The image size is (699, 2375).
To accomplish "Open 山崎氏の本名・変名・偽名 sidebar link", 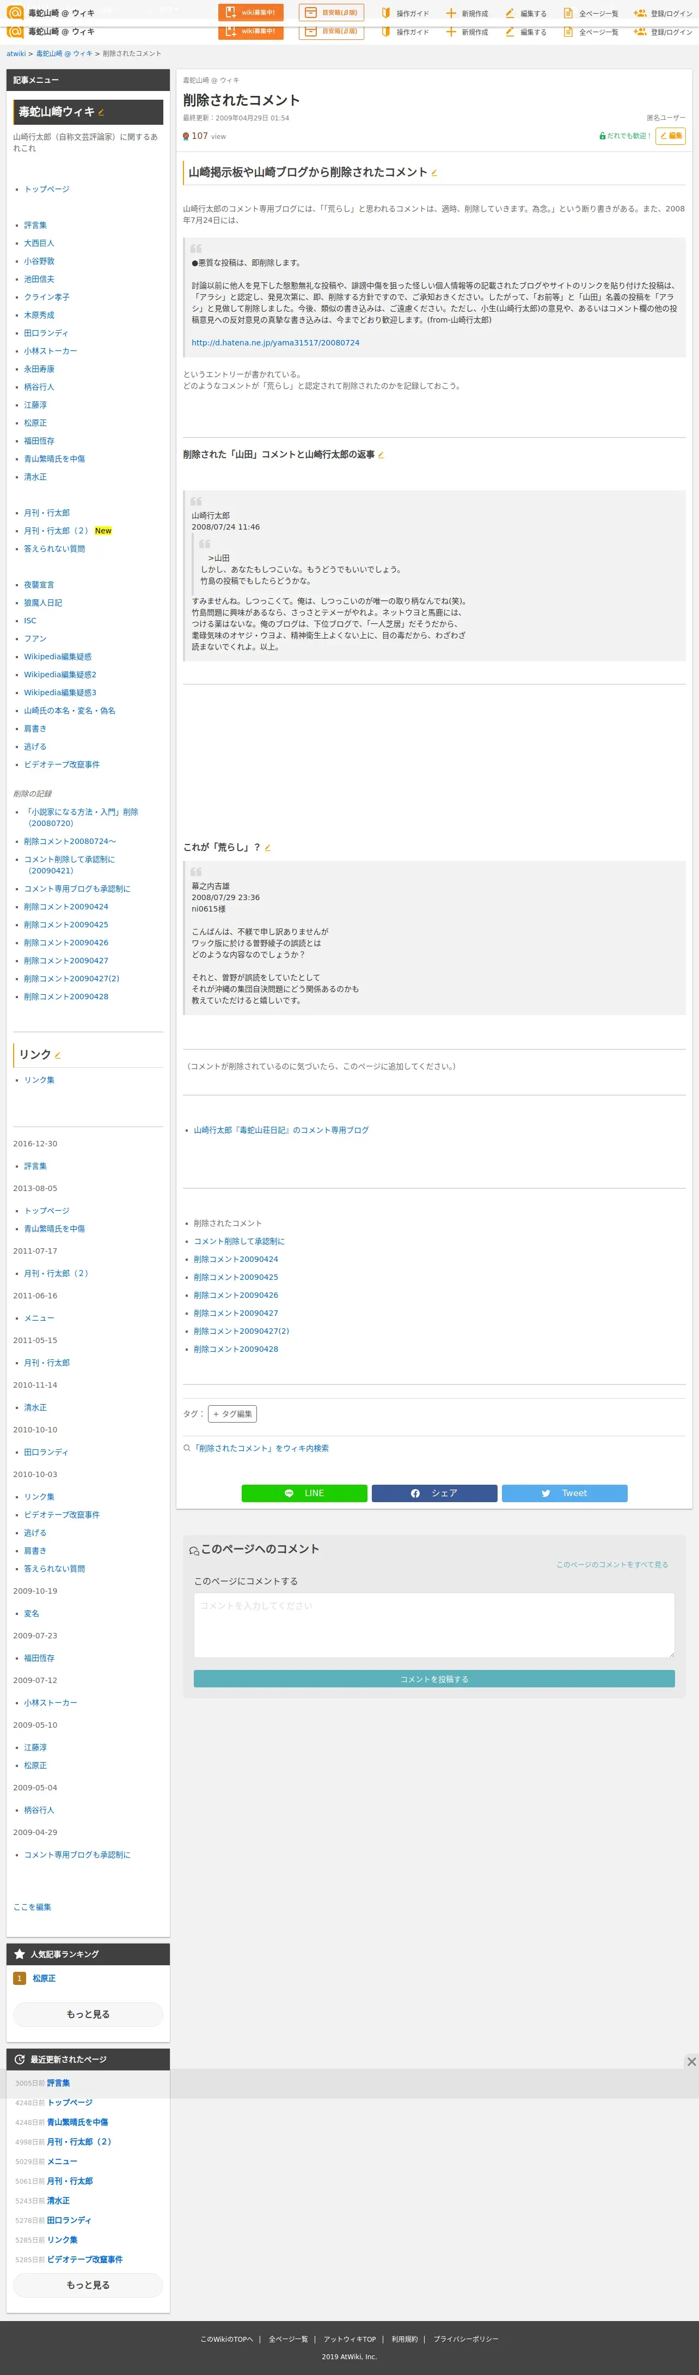I will point(70,711).
